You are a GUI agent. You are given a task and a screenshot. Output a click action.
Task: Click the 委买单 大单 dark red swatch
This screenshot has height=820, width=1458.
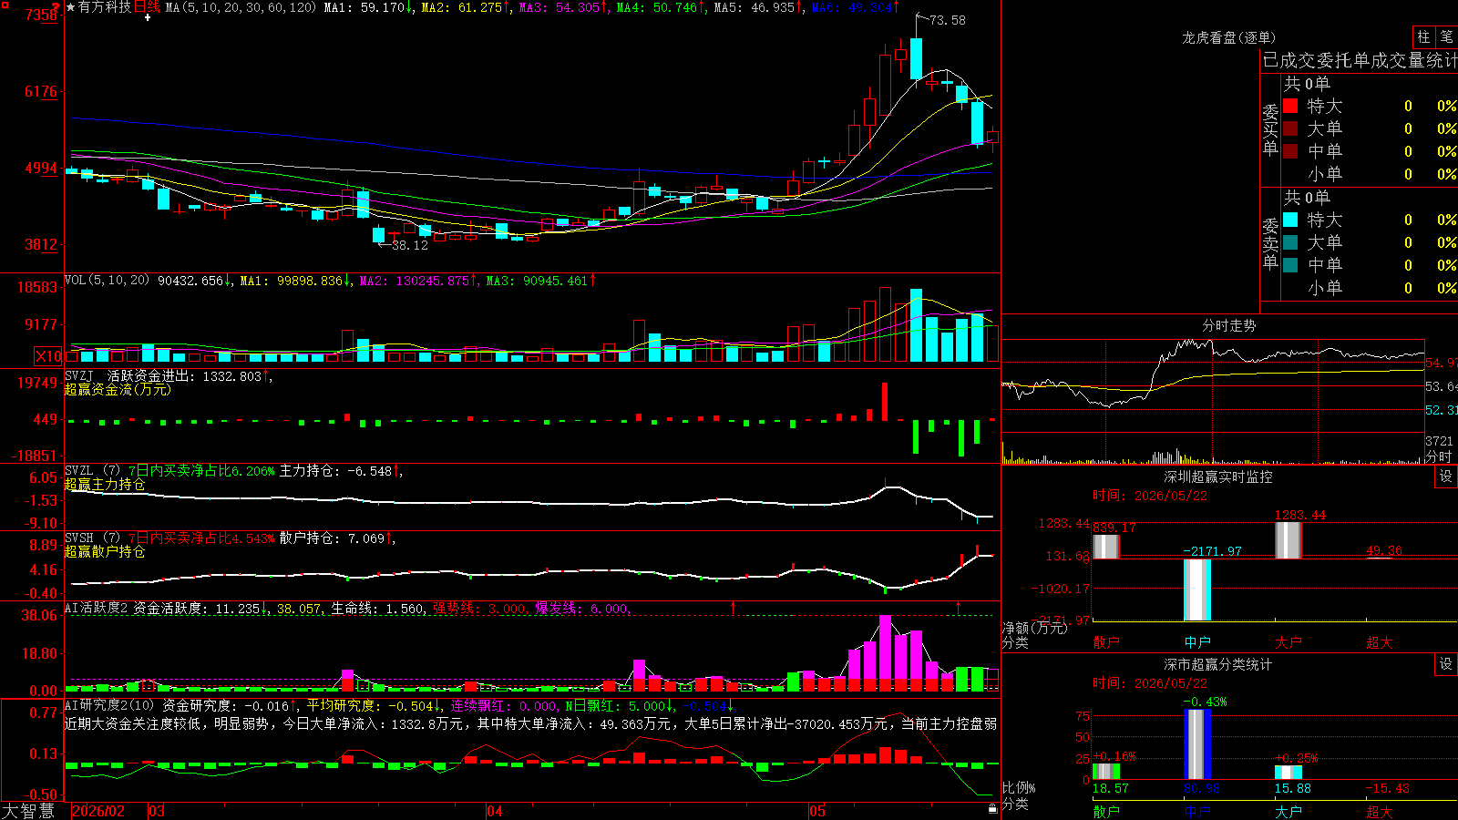tap(1290, 128)
